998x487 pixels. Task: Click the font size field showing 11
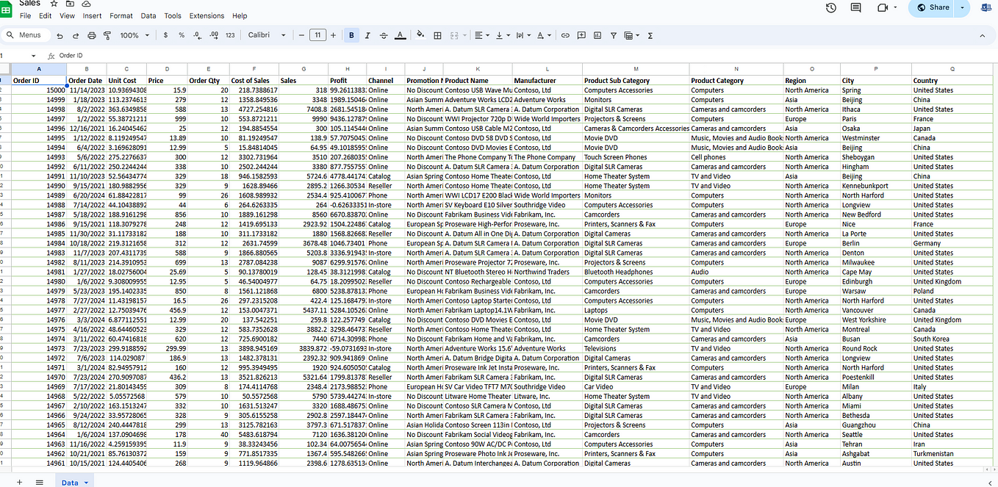tap(317, 35)
